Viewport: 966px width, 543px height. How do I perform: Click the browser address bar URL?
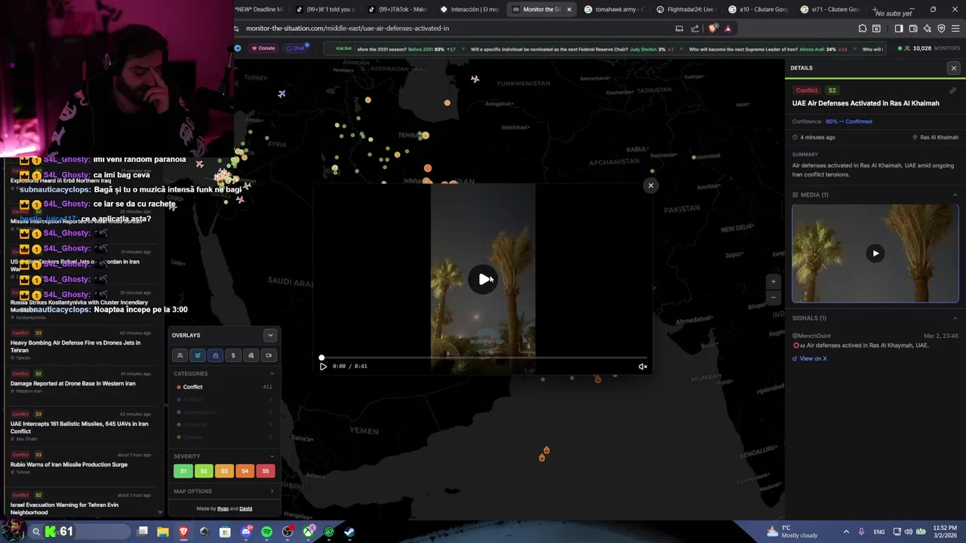[347, 29]
